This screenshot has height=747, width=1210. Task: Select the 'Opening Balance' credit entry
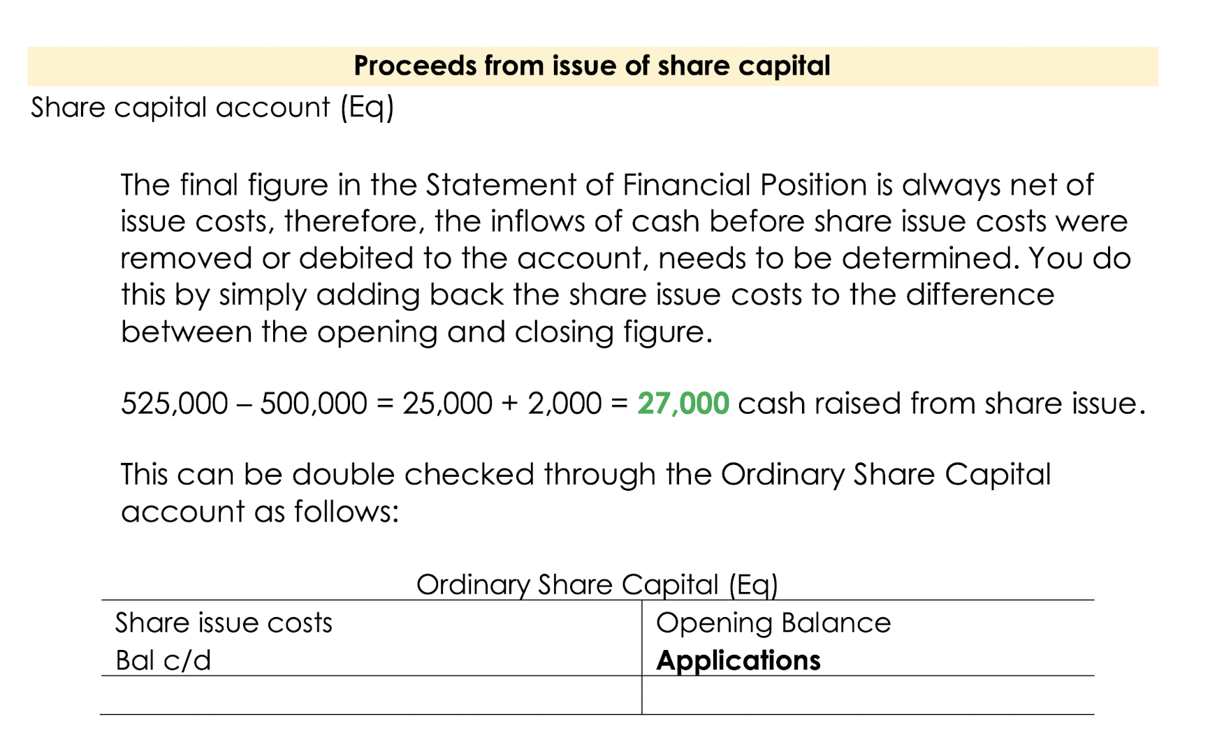[x=773, y=623]
